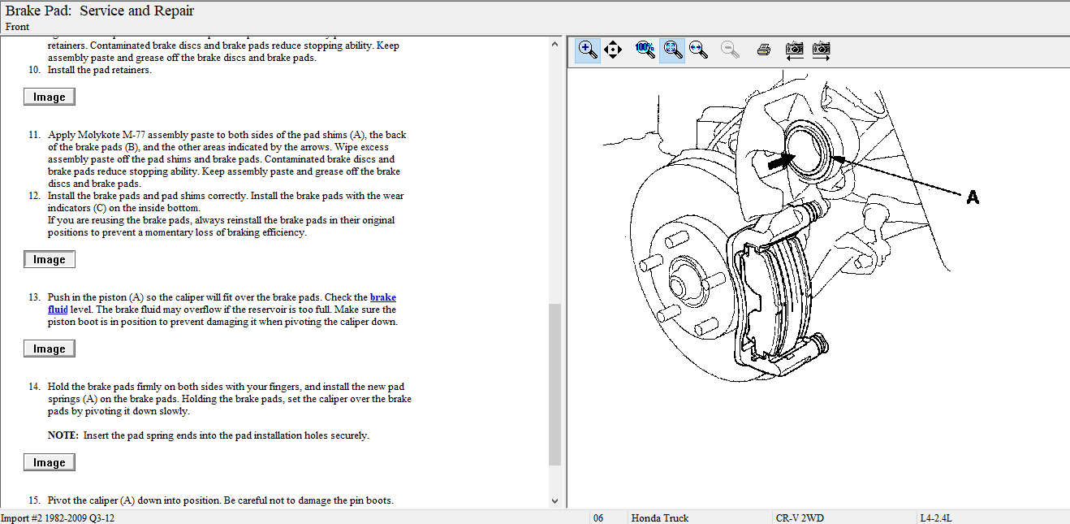Click the Honda Truck status bar field
Viewport: 1070px width, 524px height.
(x=659, y=518)
